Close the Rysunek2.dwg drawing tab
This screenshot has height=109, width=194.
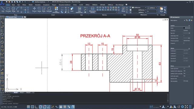pyautogui.click(x=22, y=17)
